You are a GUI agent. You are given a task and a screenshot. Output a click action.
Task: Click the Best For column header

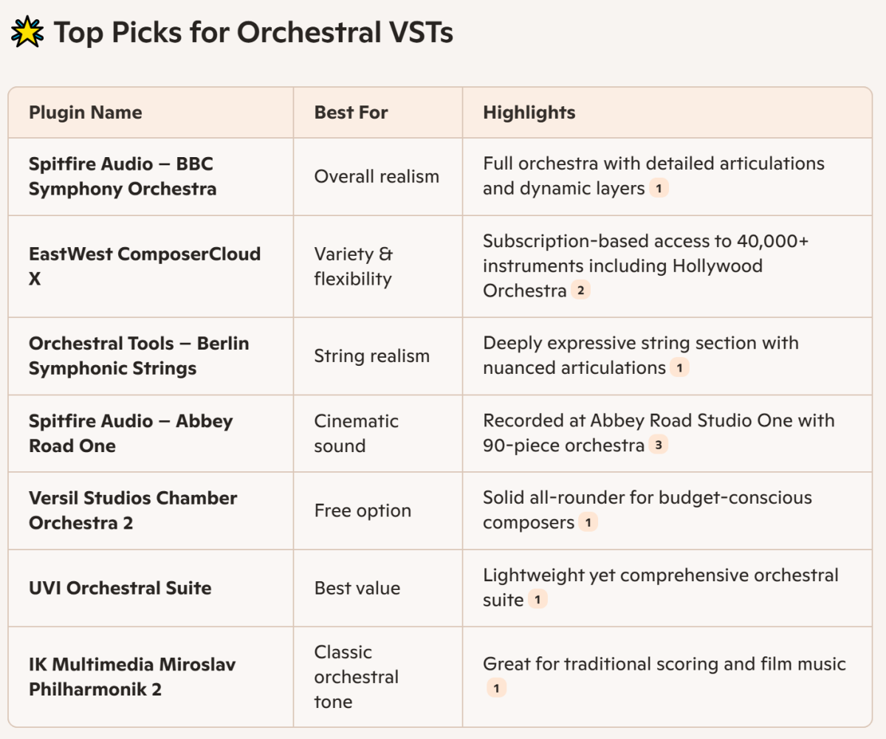tap(351, 113)
